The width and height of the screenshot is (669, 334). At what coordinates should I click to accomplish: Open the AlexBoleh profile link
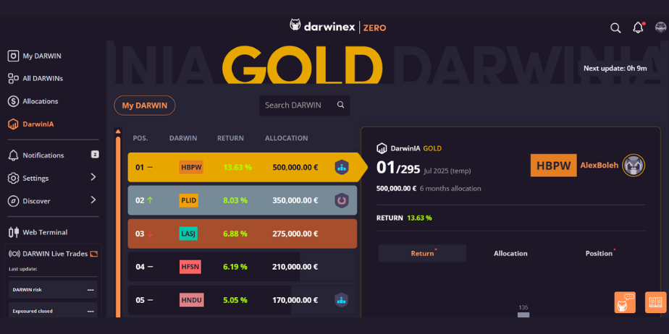pos(599,166)
